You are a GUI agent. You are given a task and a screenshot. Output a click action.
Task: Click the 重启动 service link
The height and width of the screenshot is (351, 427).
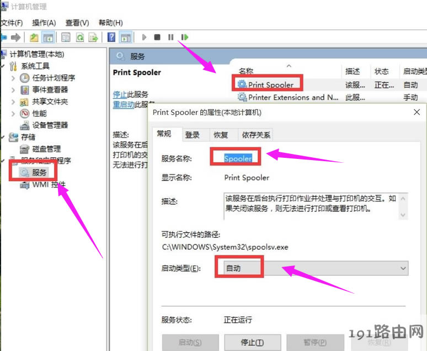(x=124, y=104)
